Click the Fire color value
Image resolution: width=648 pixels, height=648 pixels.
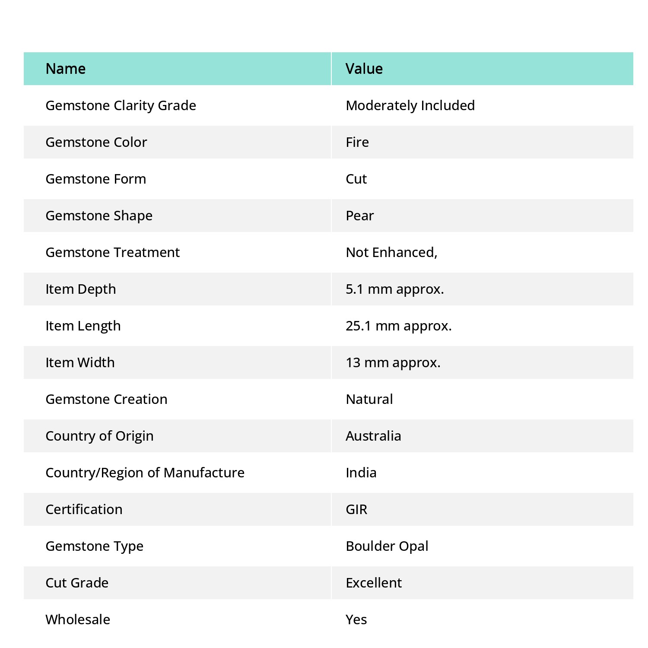click(x=357, y=142)
